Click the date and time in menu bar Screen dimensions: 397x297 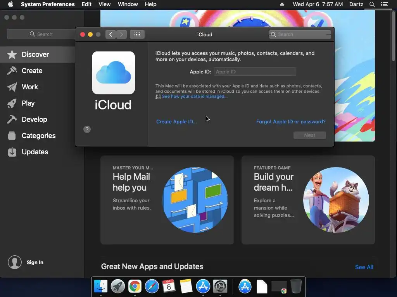click(x=318, y=4)
